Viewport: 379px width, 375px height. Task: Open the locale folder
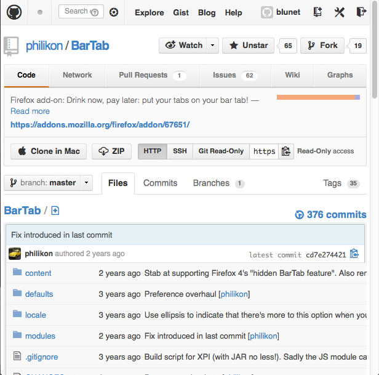36,315
